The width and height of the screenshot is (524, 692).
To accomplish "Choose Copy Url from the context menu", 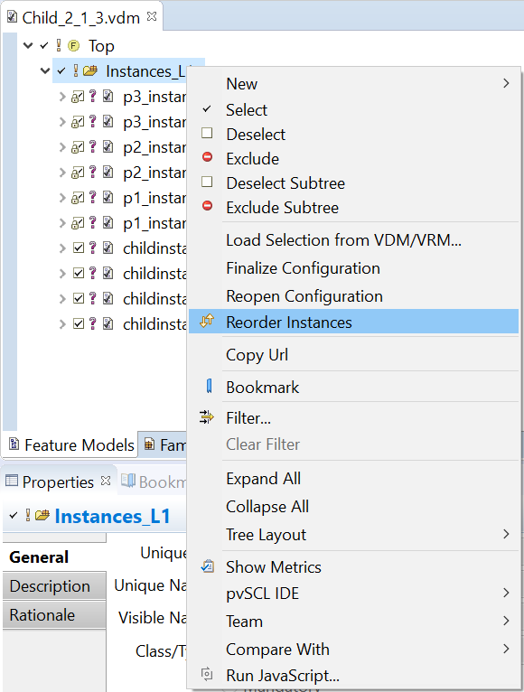I will (353, 354).
